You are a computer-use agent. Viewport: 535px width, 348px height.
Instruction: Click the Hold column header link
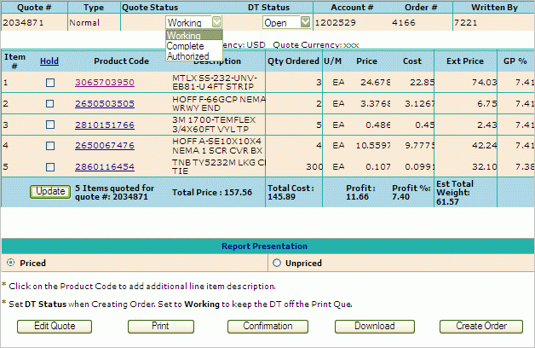coord(49,61)
